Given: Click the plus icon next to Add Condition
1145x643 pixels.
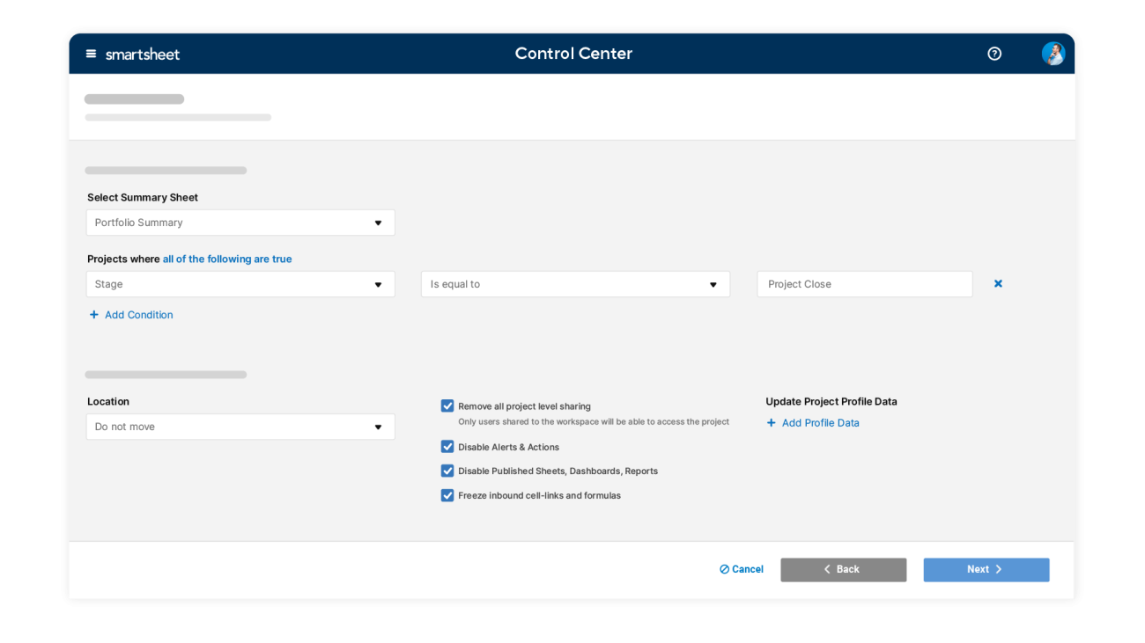Looking at the screenshot, I should [92, 314].
